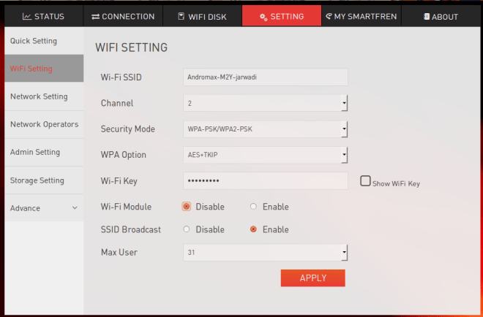The width and height of the screenshot is (483, 317).
Task: Open the WIFI DISK tab
Action: pyautogui.click(x=203, y=15)
